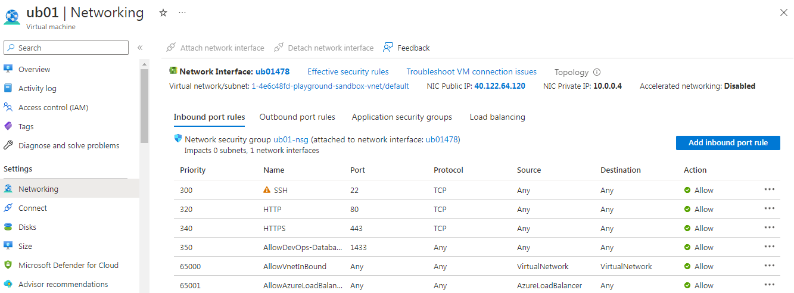Click the sidebar vertical scrollbar thumb

tap(144, 105)
